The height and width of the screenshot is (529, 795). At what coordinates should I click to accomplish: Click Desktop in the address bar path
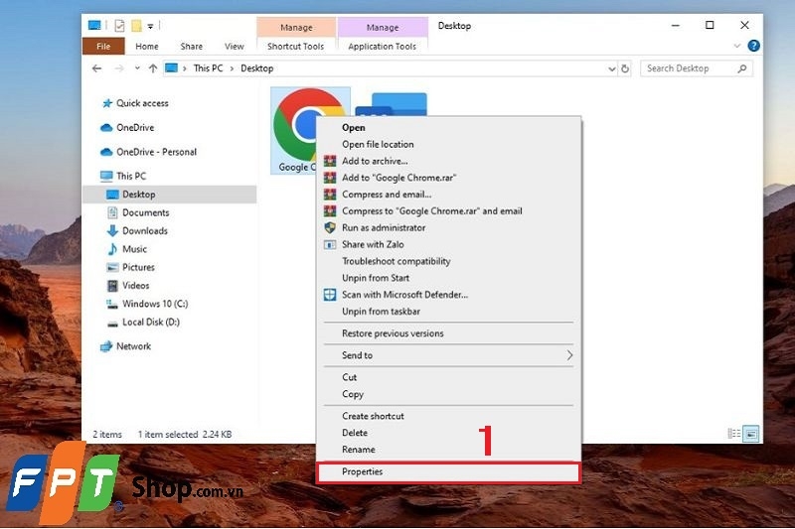point(257,68)
